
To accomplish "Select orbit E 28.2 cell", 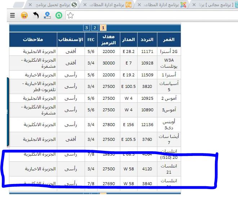I will [x=129, y=51].
